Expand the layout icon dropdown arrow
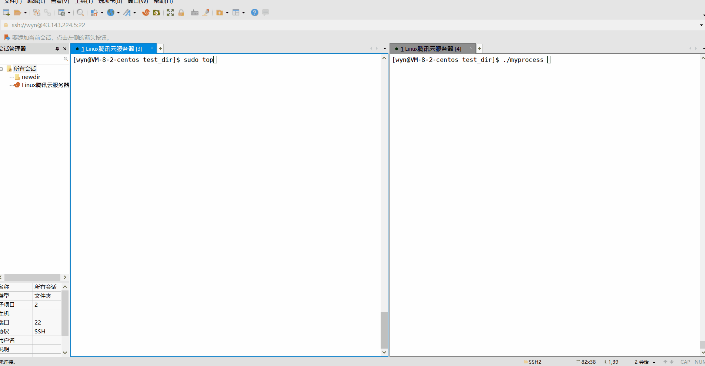 point(243,13)
